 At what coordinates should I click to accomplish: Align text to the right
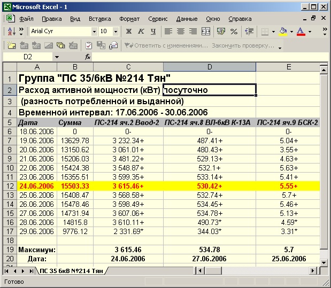coord(192,32)
